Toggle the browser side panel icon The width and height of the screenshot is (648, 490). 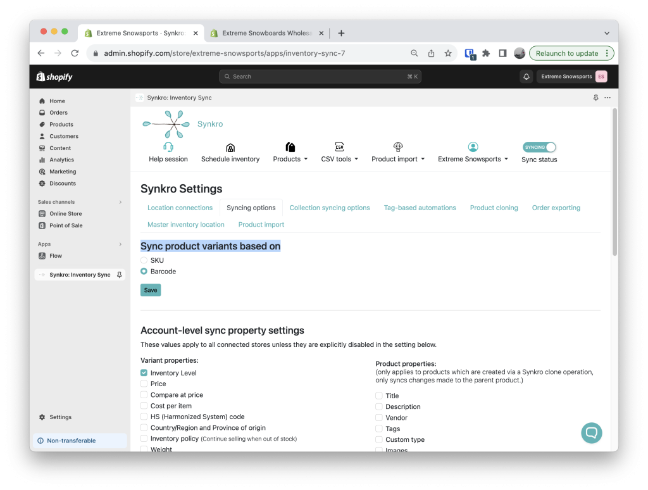tap(502, 53)
